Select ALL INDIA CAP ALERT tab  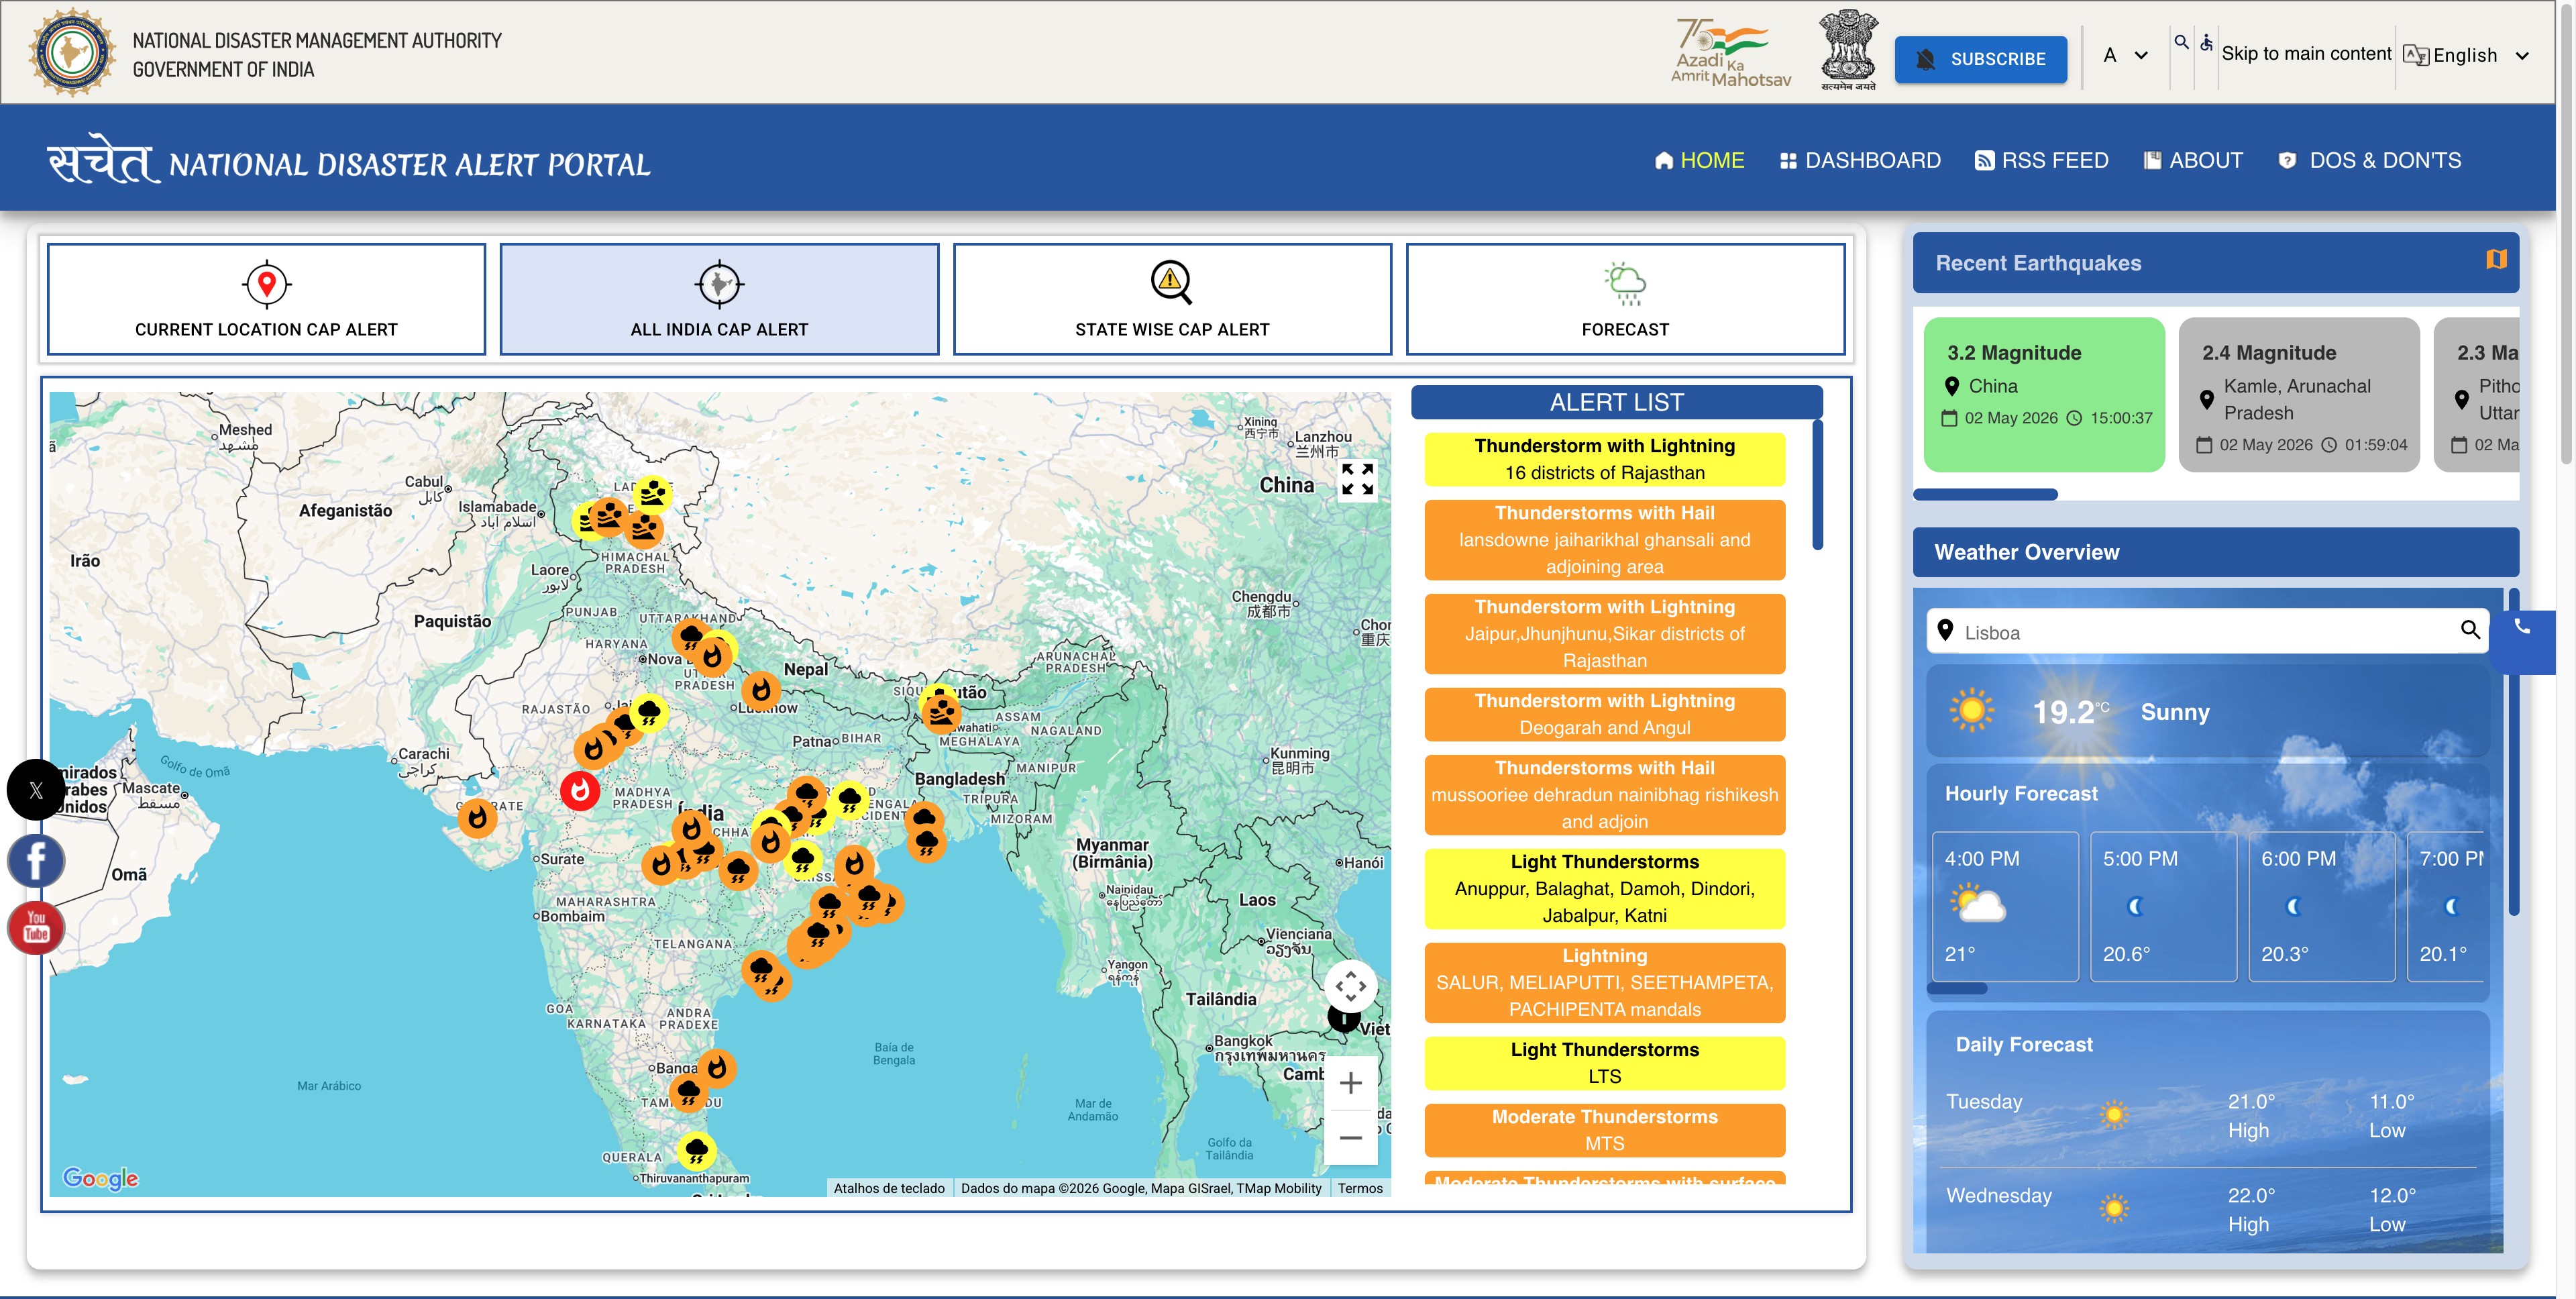pos(719,299)
